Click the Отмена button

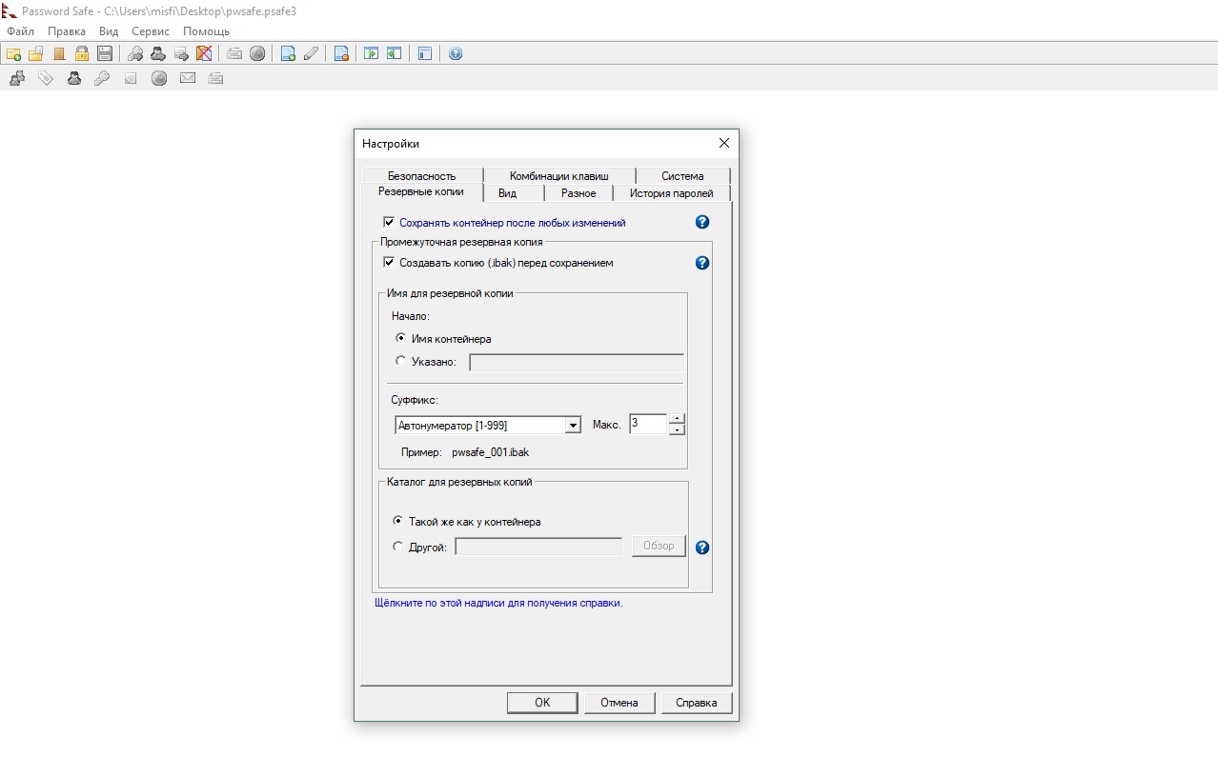619,703
